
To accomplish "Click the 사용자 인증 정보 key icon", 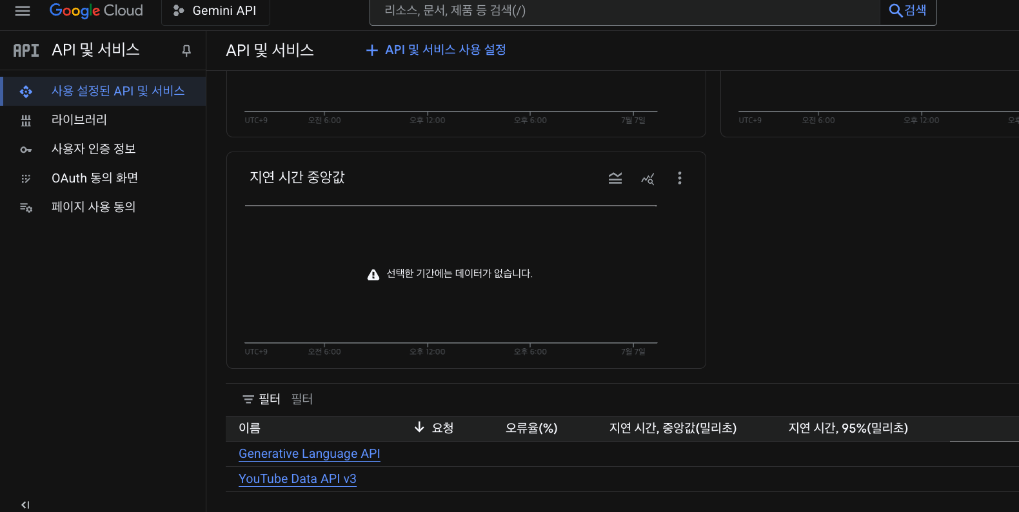I will tap(26, 150).
